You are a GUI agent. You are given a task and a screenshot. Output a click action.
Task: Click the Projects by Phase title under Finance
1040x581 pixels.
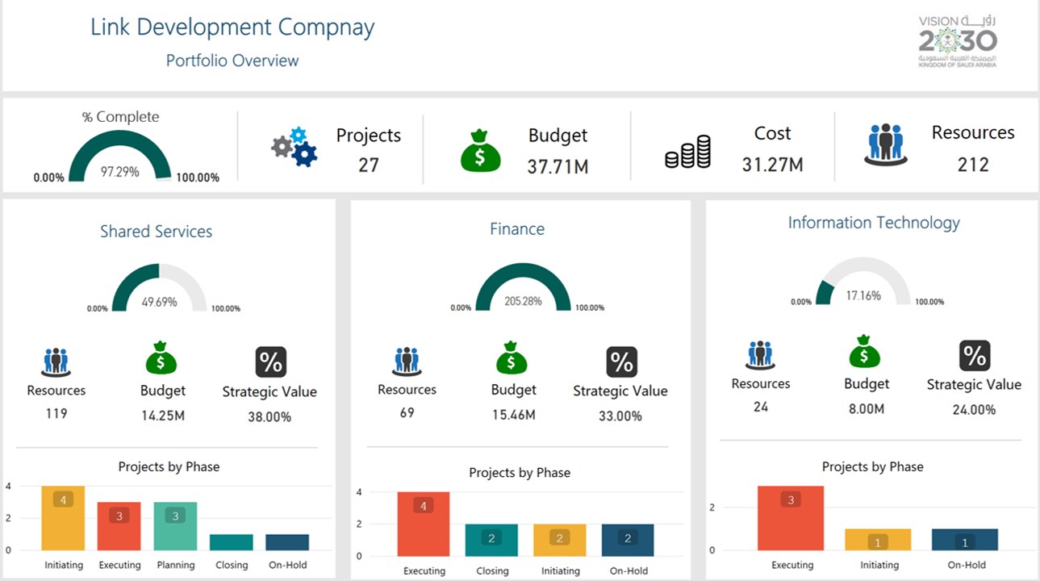[520, 473]
